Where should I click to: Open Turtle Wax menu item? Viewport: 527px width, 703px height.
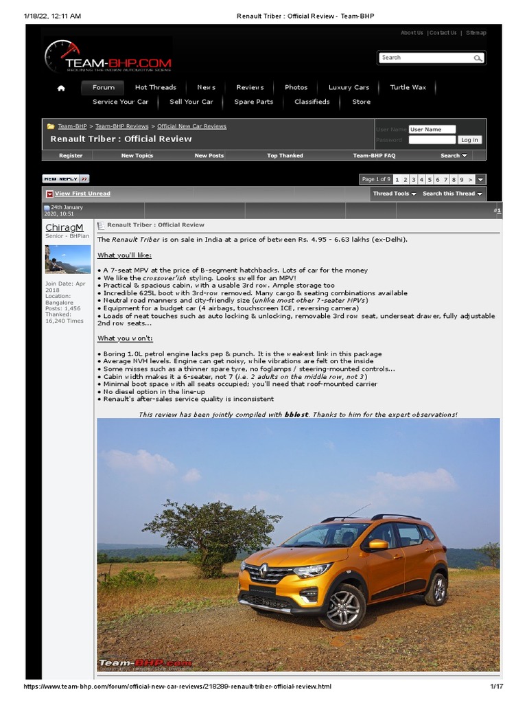point(408,87)
